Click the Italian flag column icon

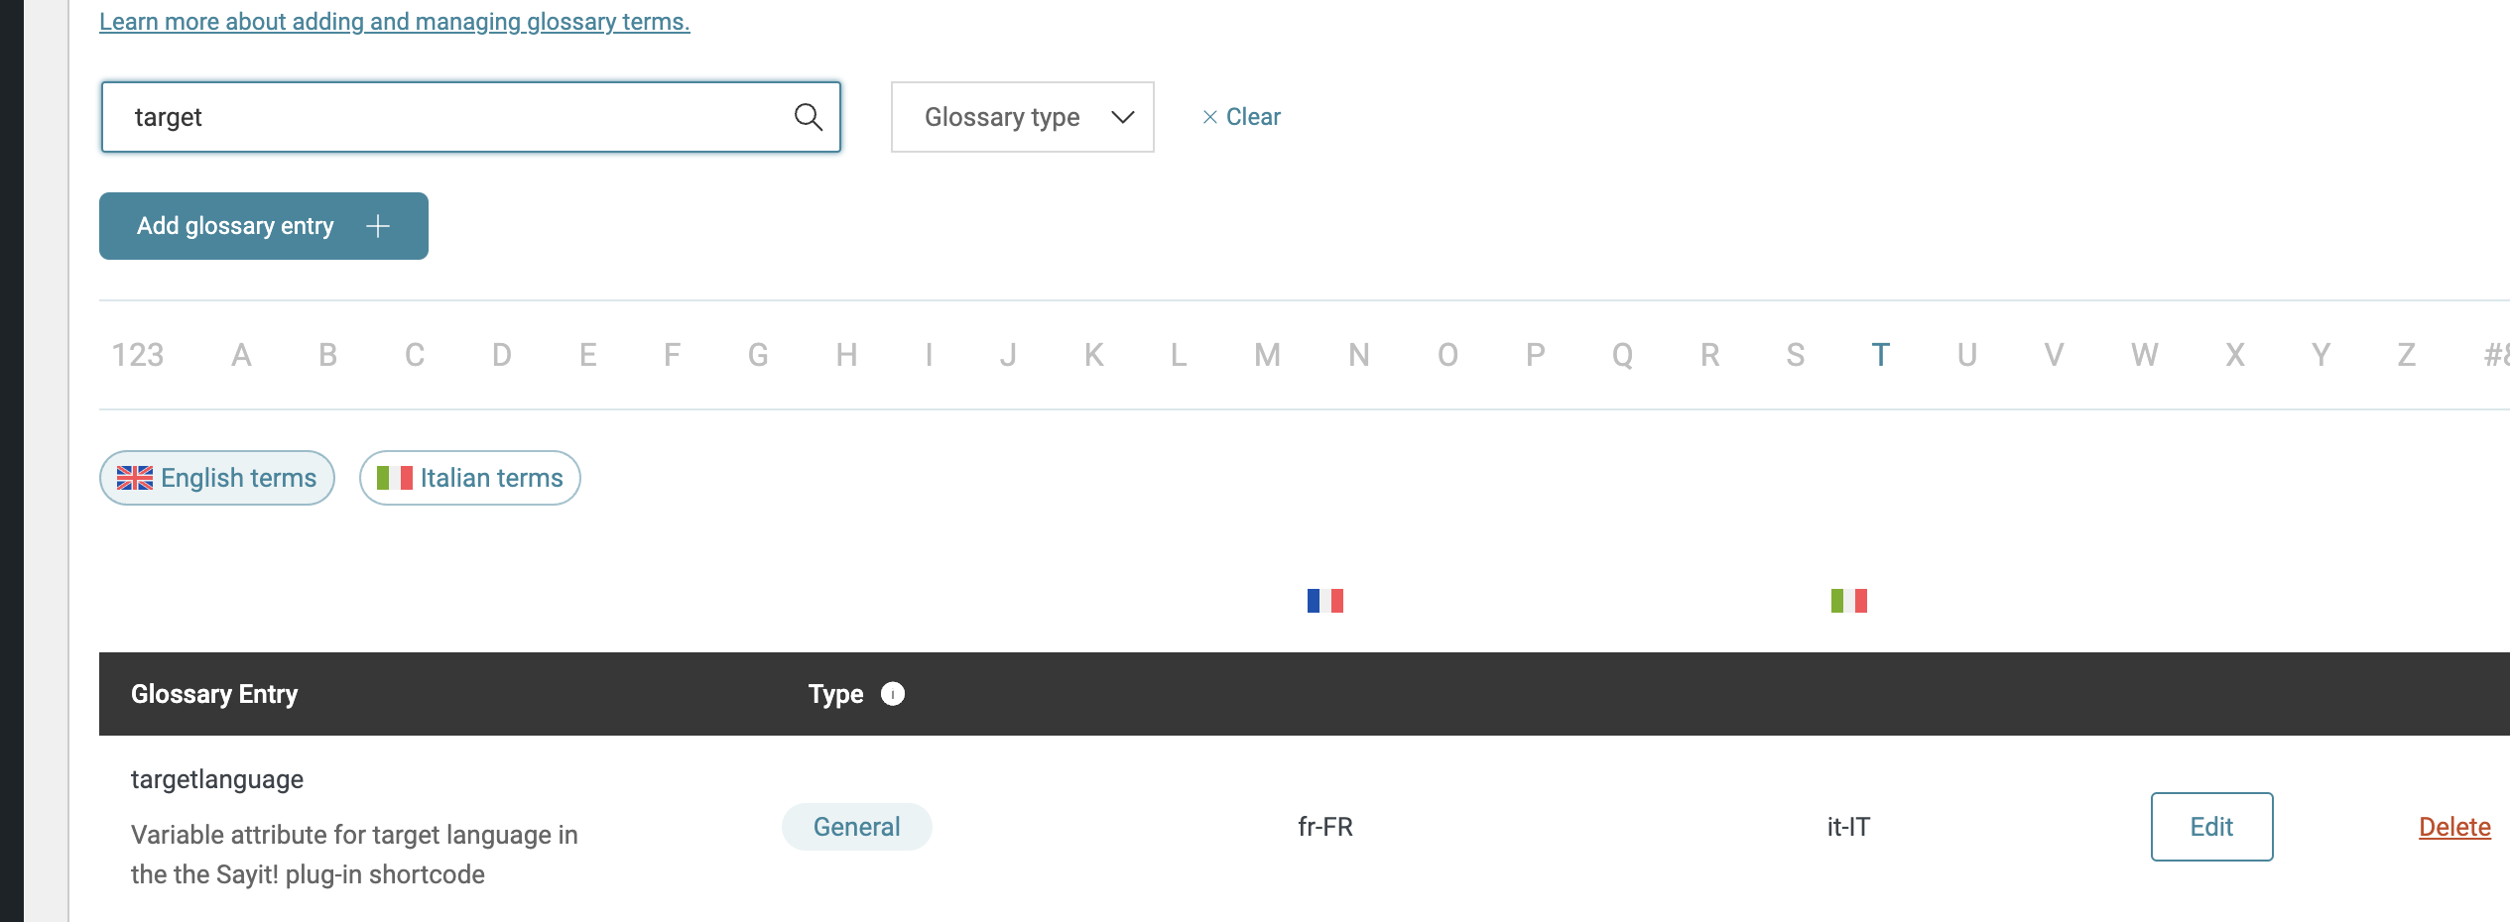click(x=1849, y=601)
